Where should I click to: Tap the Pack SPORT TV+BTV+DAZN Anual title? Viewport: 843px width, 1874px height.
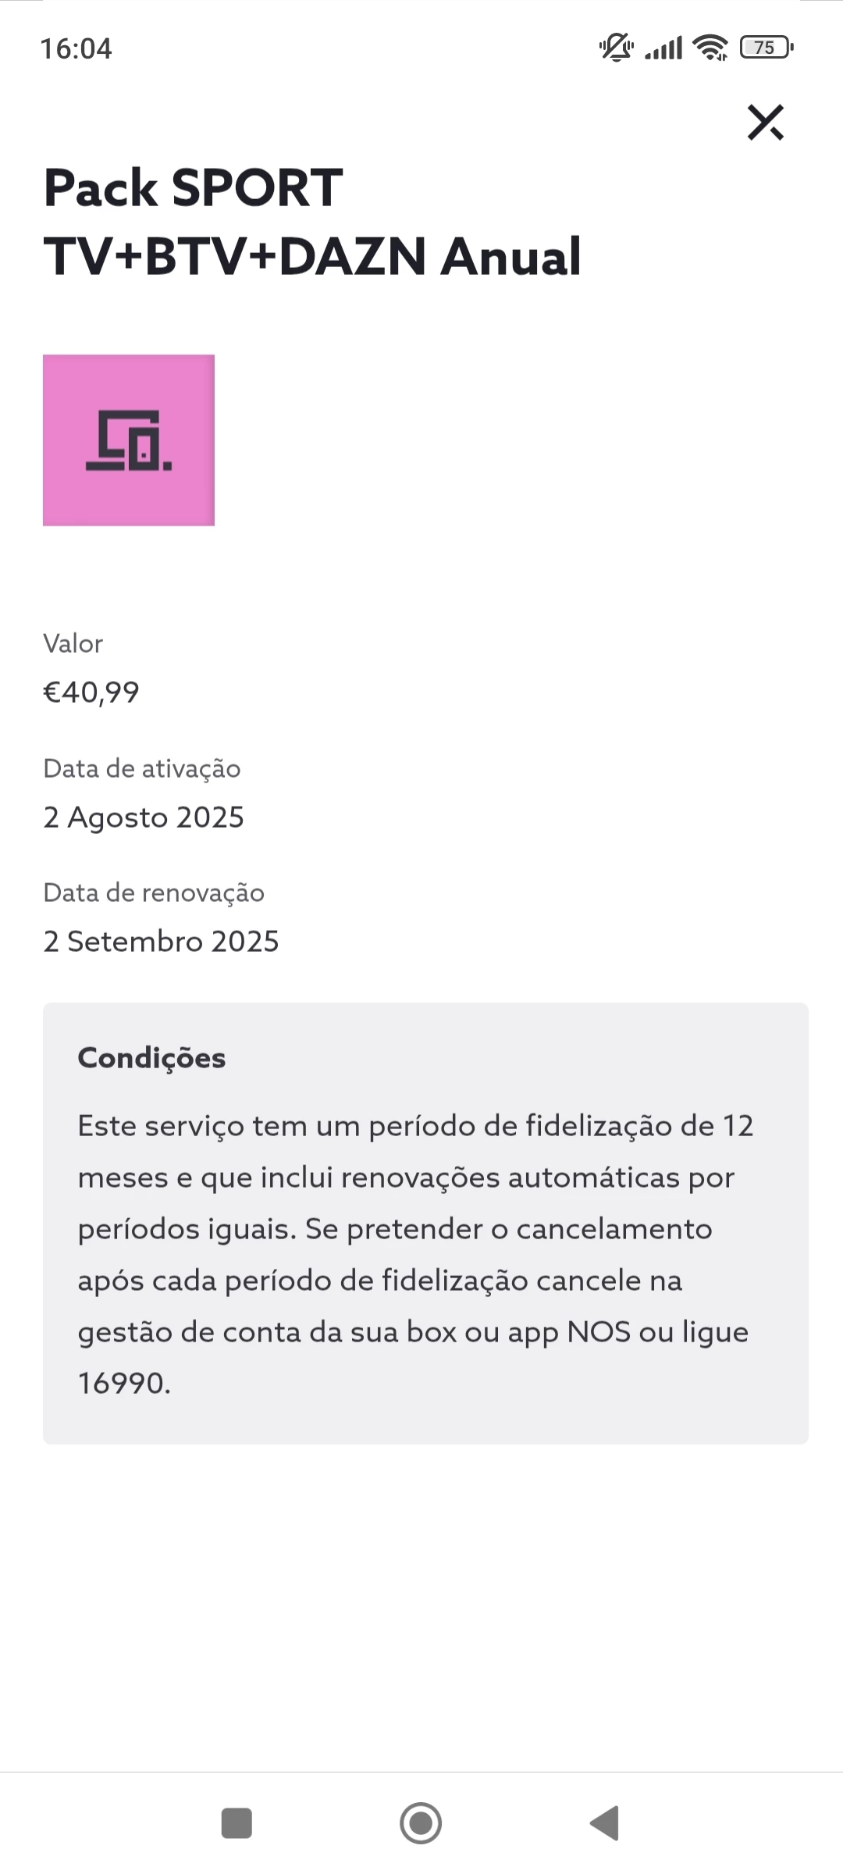(x=312, y=222)
